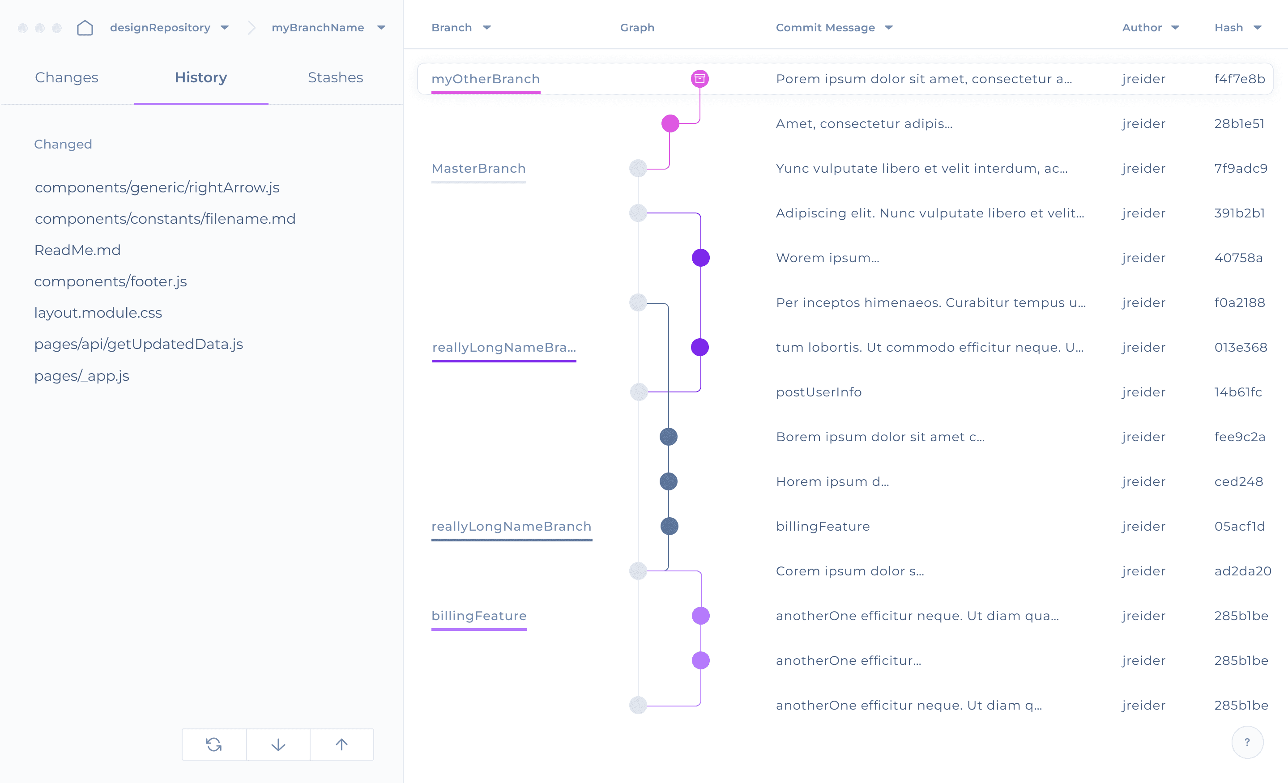Image resolution: width=1288 pixels, height=783 pixels.
Task: Select the grey node for postUserInfo commit
Action: (x=638, y=392)
